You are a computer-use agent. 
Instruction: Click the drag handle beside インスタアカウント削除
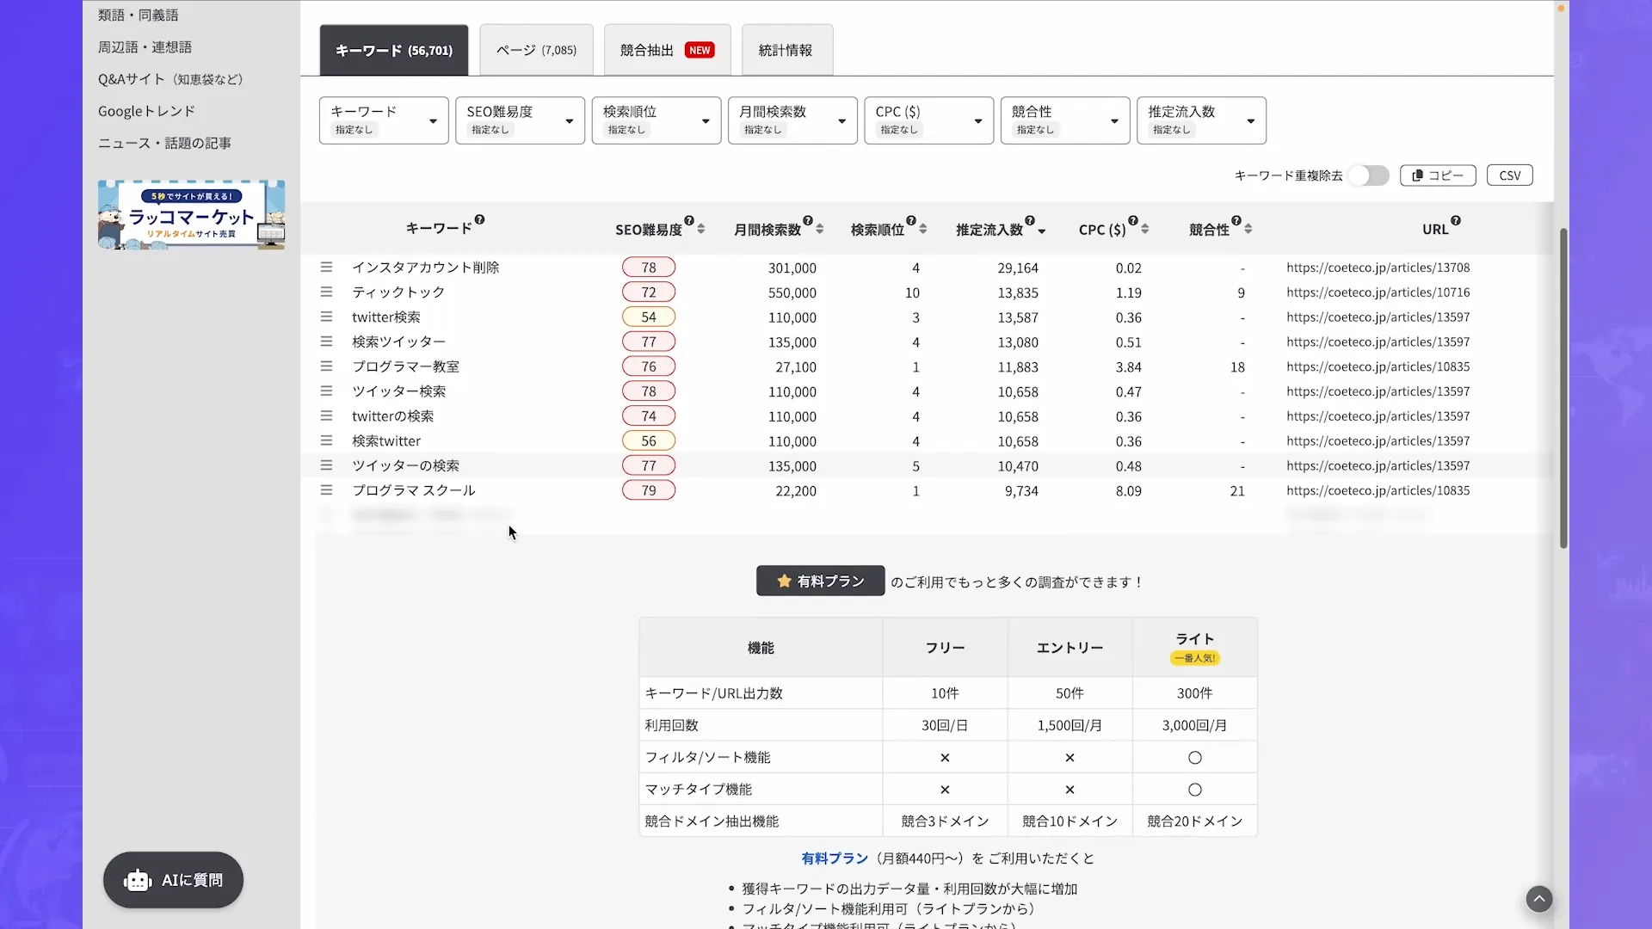[327, 267]
